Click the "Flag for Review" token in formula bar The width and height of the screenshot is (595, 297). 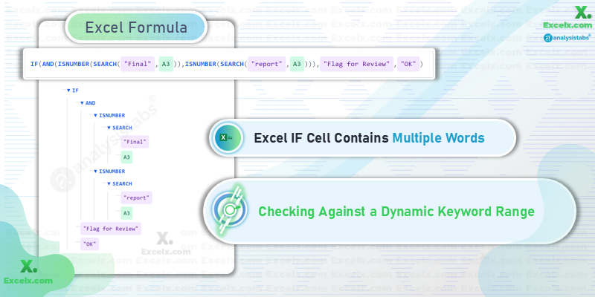(x=356, y=64)
